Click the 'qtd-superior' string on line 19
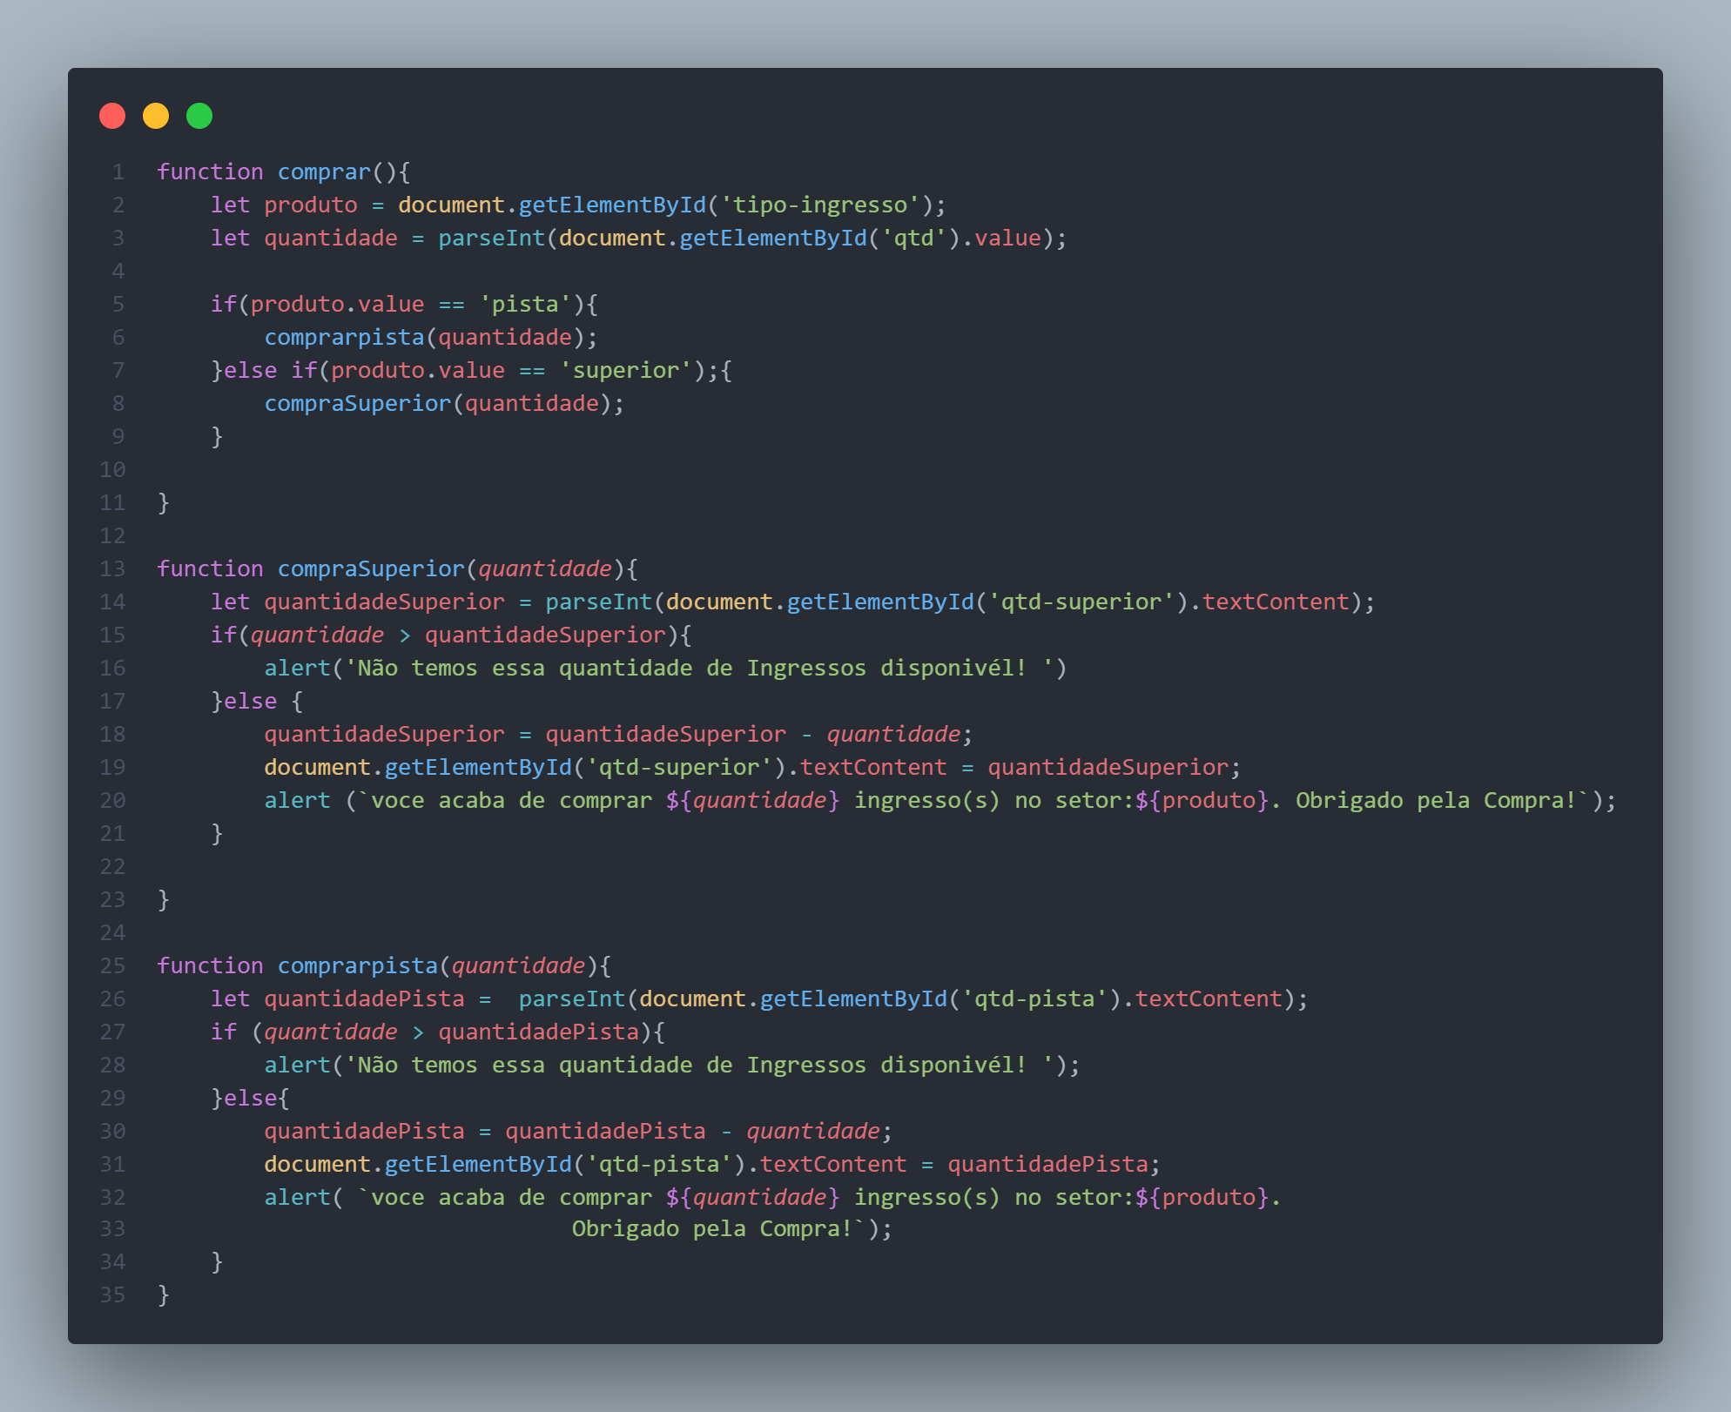 [679, 767]
